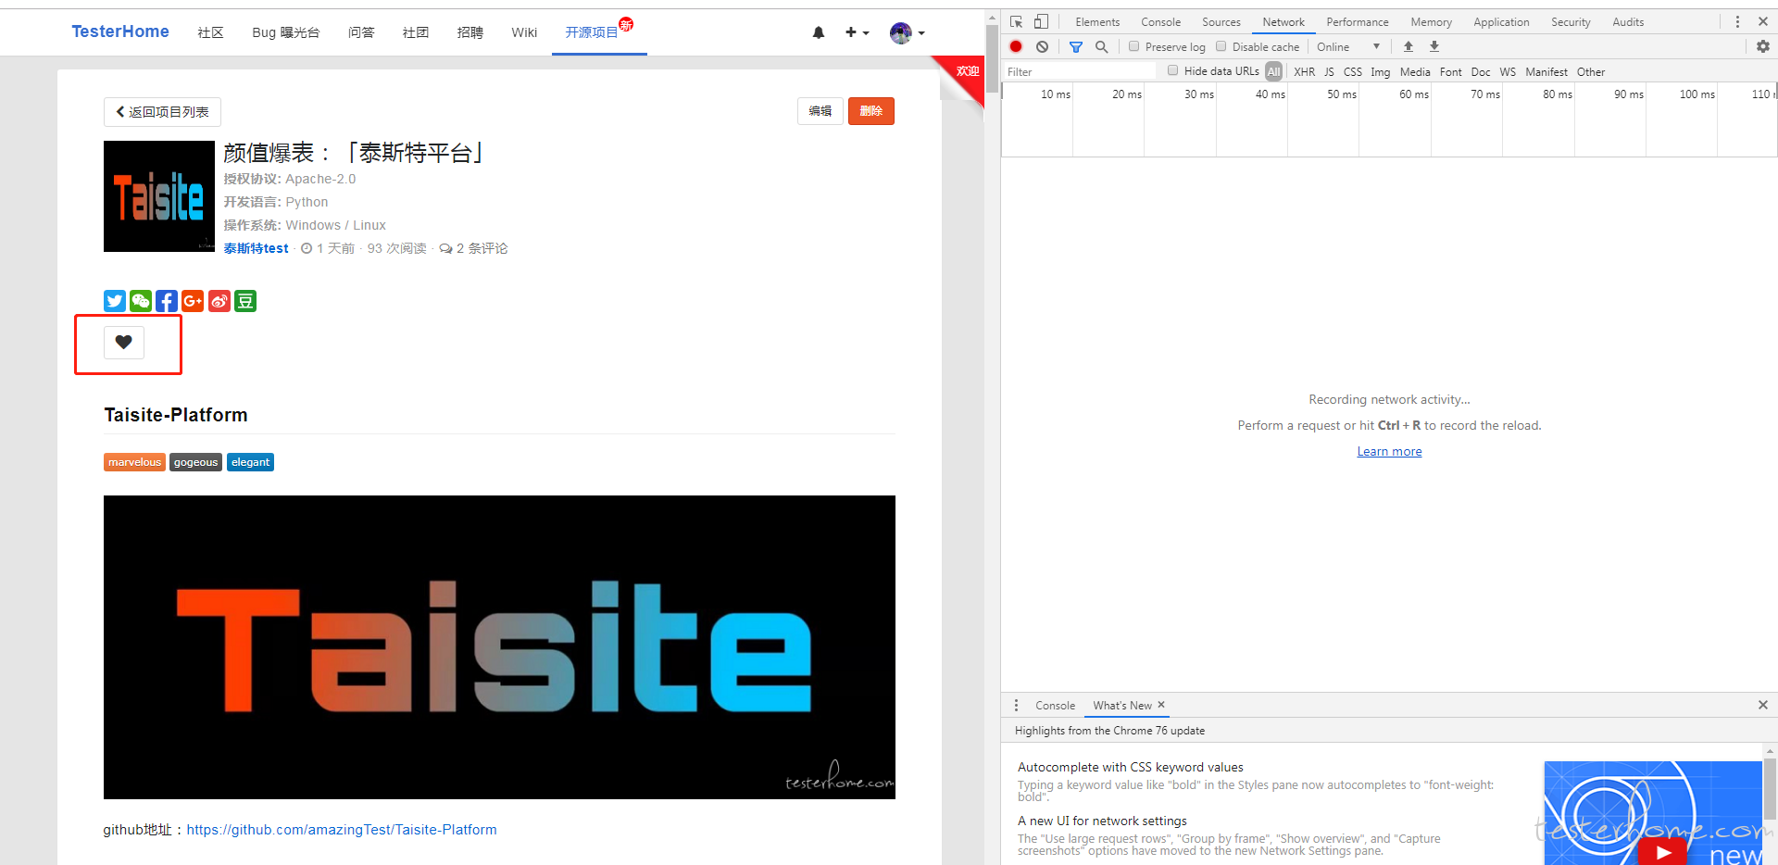The image size is (1778, 865).
Task: Enable the Disable cache checkbox
Action: [x=1221, y=46]
